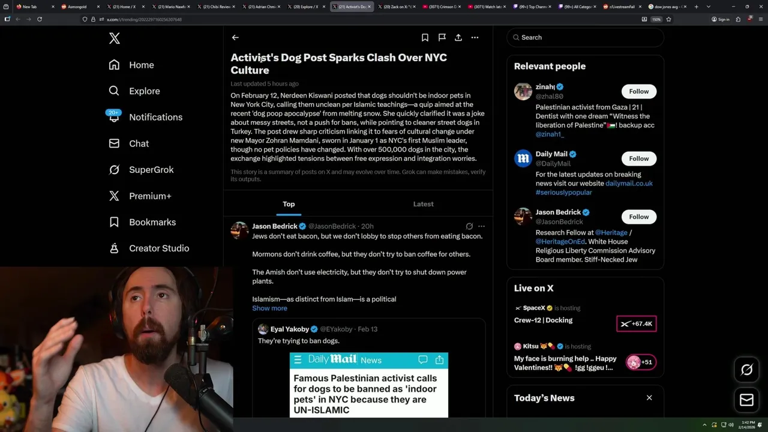Screen dimensions: 768x432
Task: Click Daily Mail article comment icon
Action: pyautogui.click(x=422, y=360)
